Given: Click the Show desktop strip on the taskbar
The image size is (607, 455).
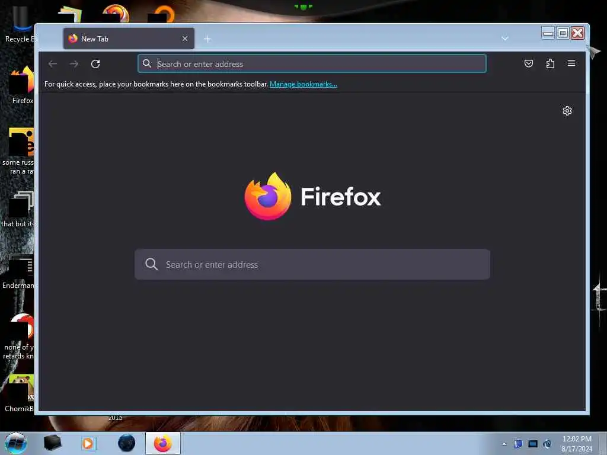Looking at the screenshot, I should [x=602, y=444].
